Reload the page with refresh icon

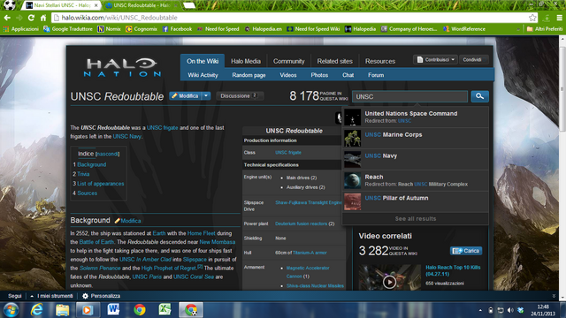pos(31,18)
